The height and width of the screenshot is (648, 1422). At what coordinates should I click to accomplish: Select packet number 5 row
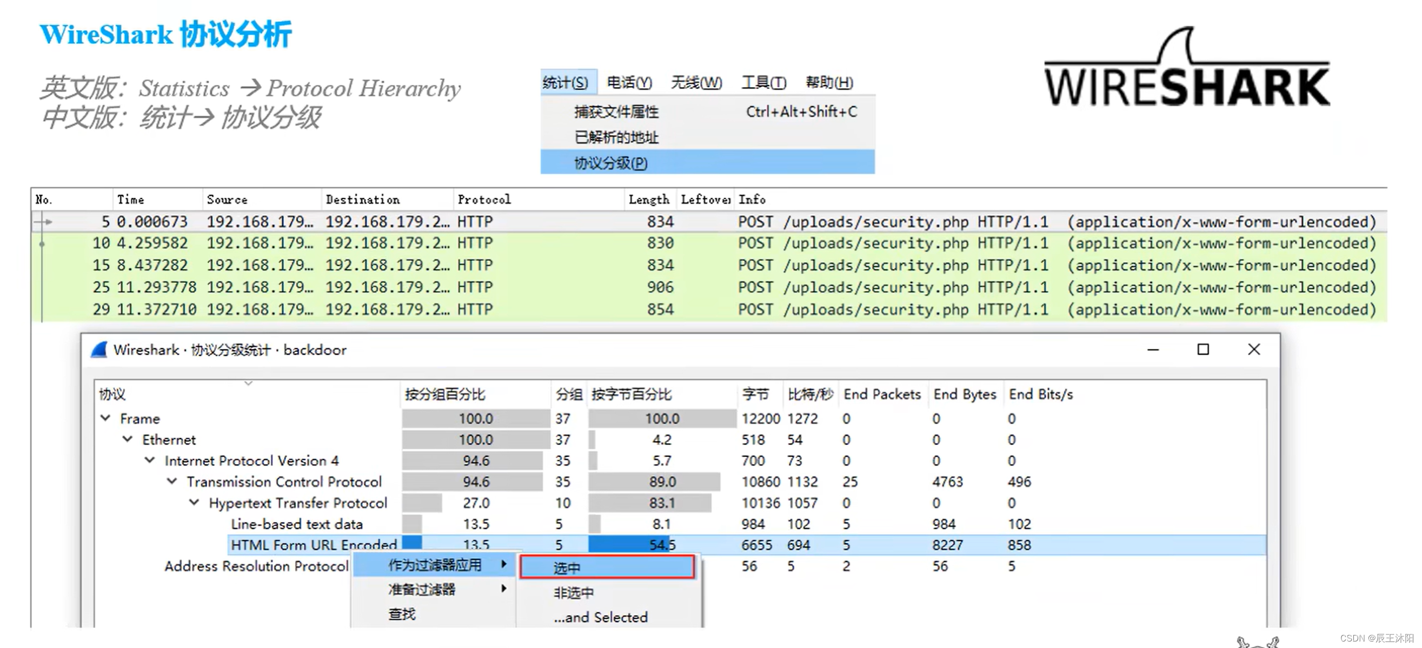(709, 222)
